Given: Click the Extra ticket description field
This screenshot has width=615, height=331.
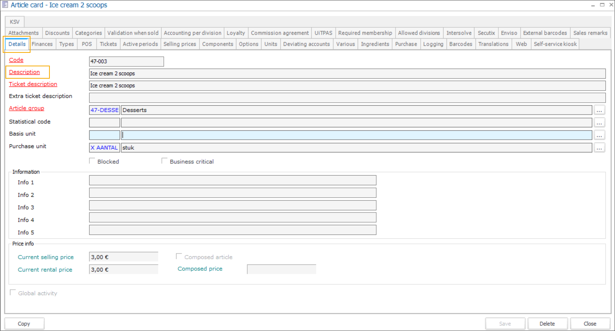Looking at the screenshot, I should [347, 98].
